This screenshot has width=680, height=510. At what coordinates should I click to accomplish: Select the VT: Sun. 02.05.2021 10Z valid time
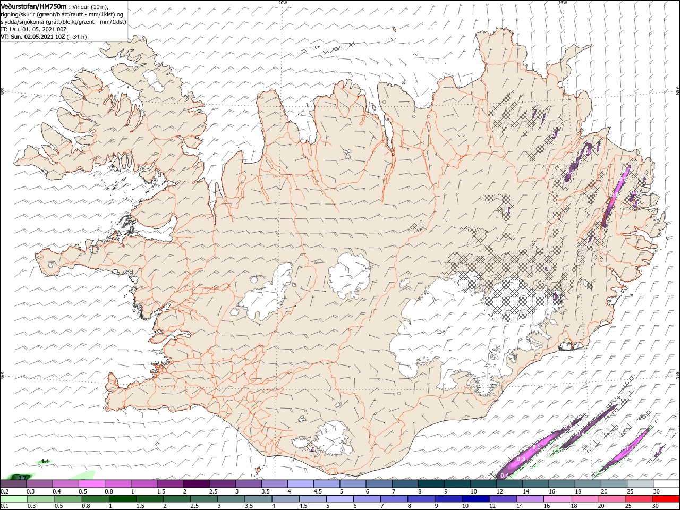point(32,37)
